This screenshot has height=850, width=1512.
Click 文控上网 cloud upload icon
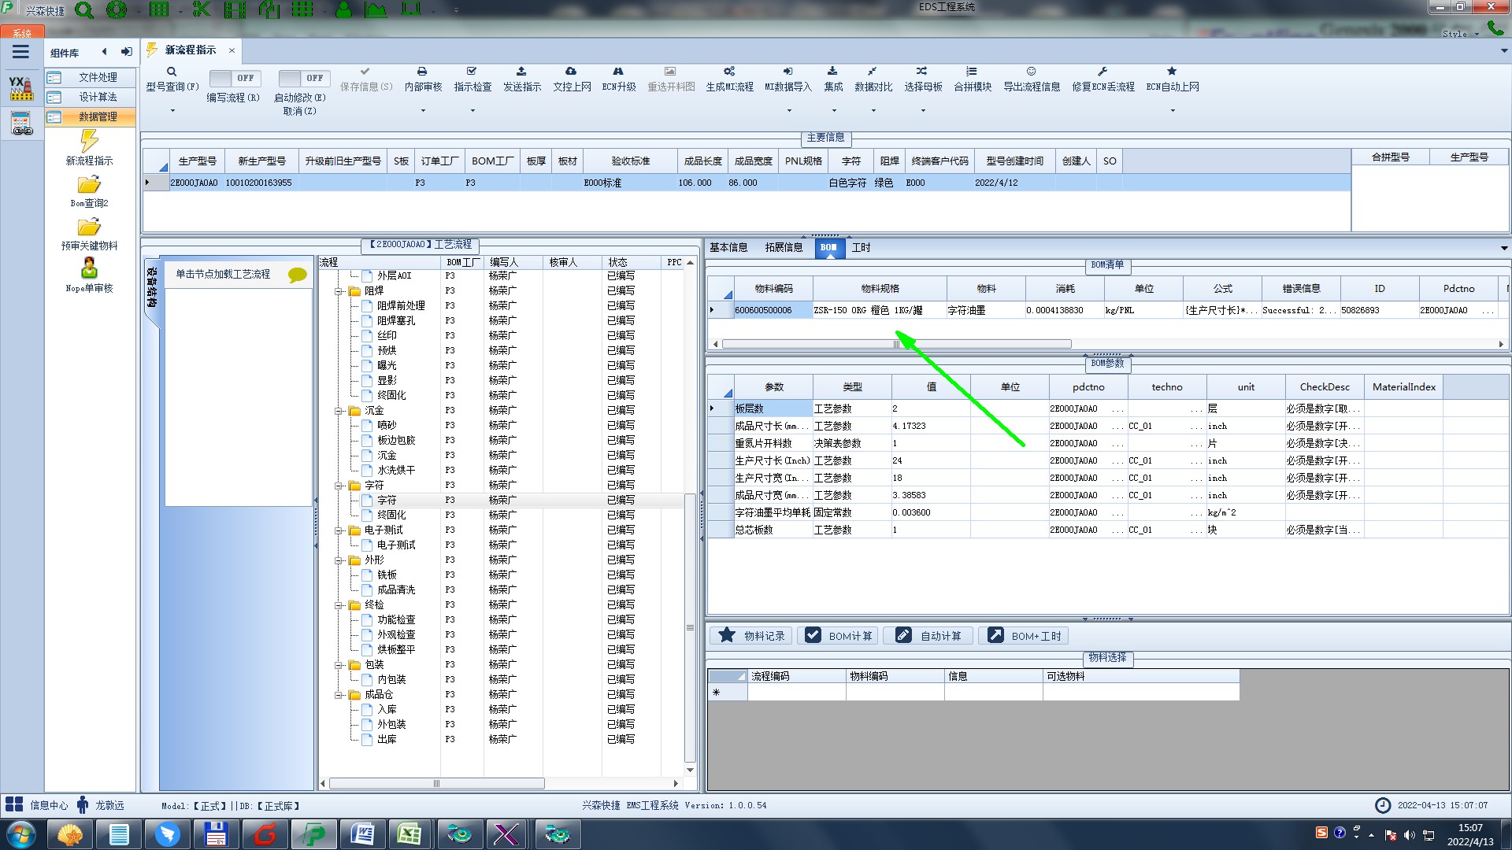click(x=571, y=72)
